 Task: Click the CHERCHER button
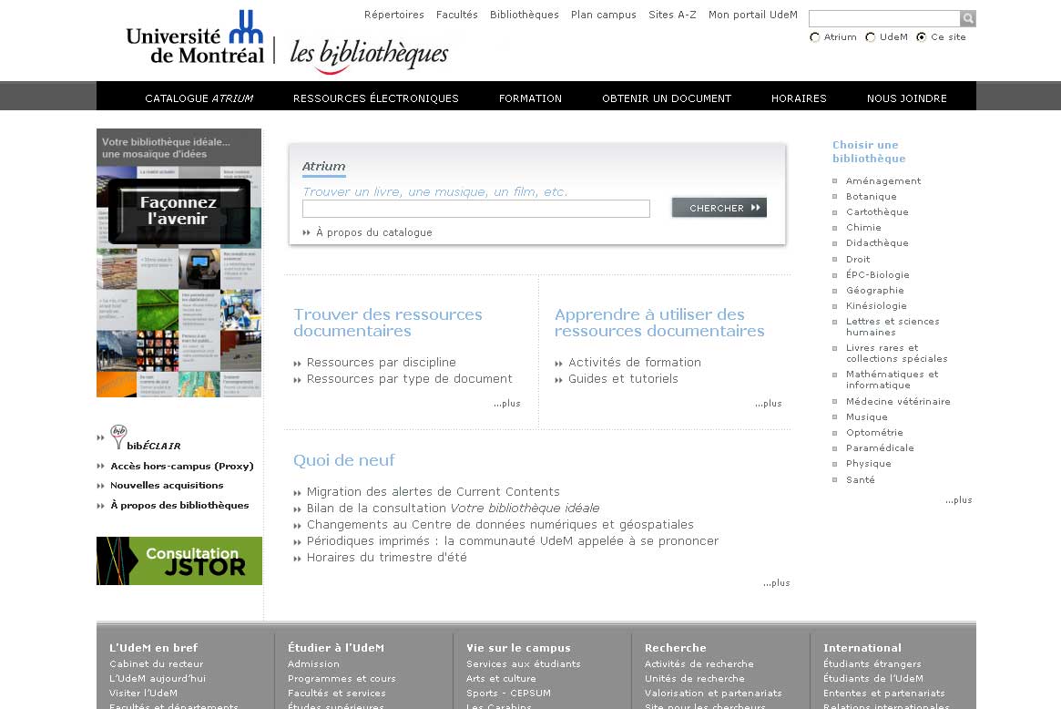pos(719,208)
